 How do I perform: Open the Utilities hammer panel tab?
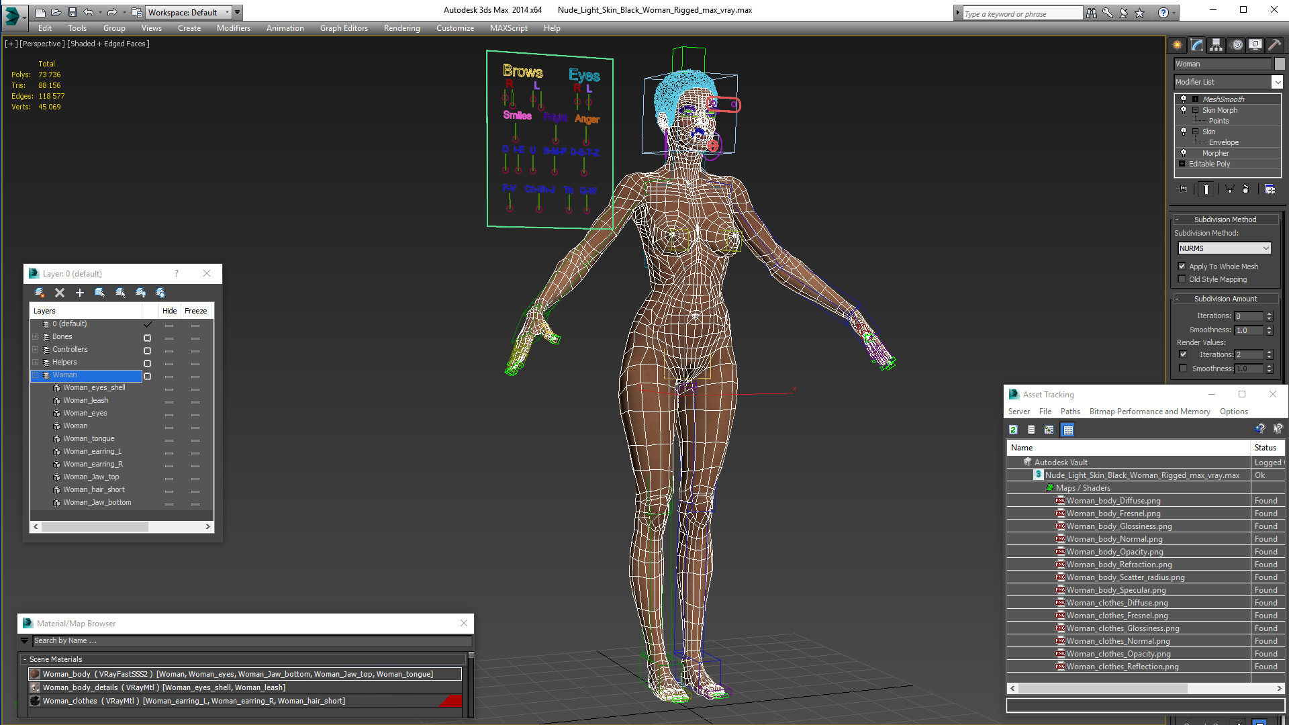1274,45
